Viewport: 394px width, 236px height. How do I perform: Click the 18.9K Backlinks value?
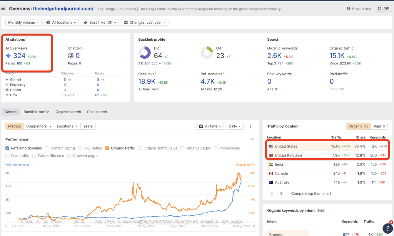tap(147, 81)
